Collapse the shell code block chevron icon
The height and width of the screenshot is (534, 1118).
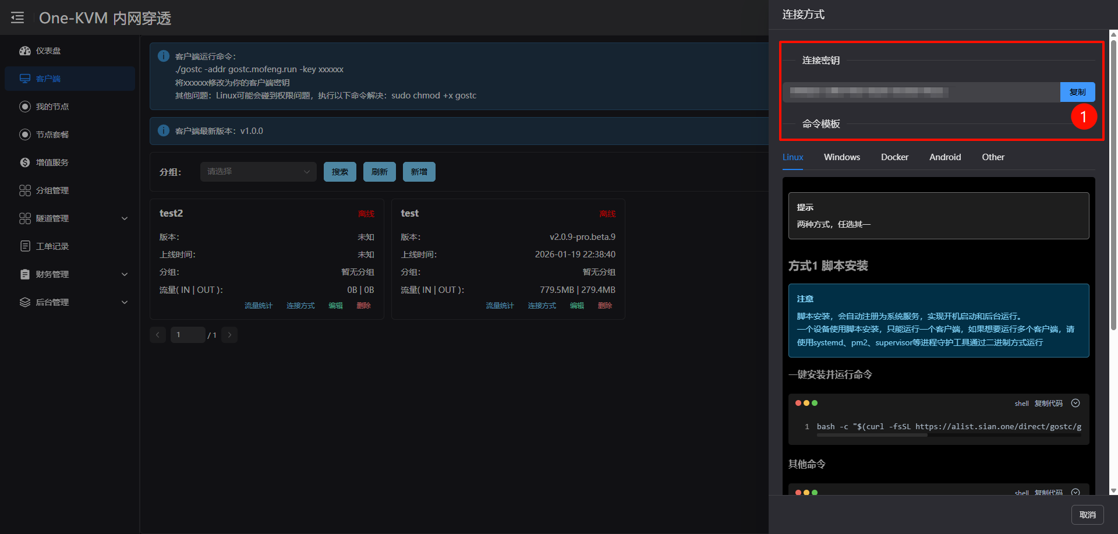[x=1075, y=403]
